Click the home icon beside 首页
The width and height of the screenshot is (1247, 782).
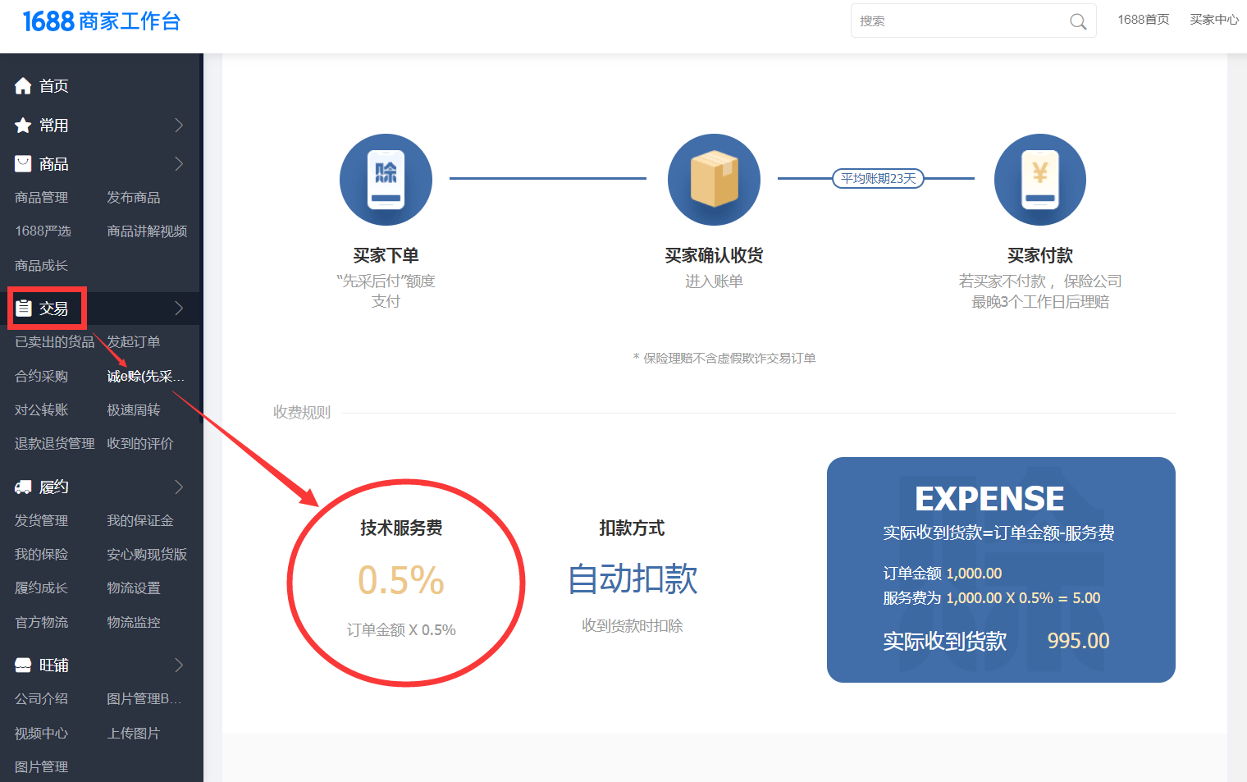tap(23, 86)
